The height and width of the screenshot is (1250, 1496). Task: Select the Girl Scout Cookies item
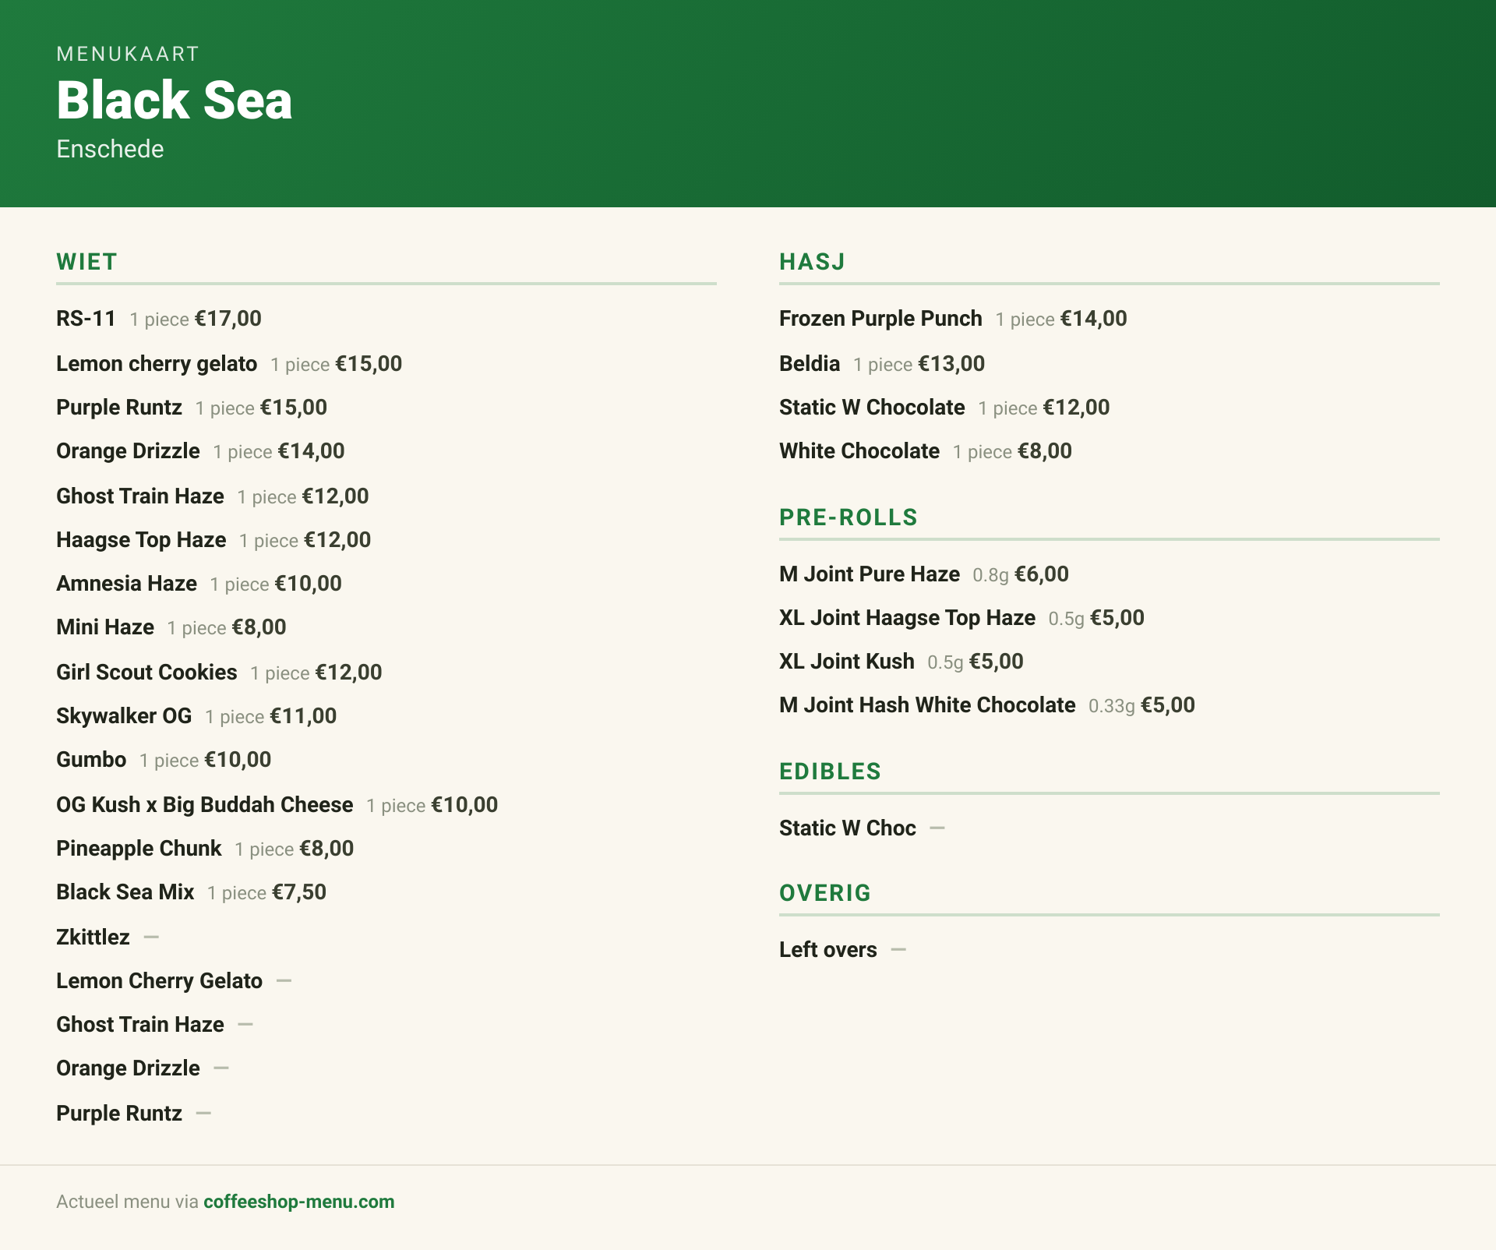pos(219,673)
